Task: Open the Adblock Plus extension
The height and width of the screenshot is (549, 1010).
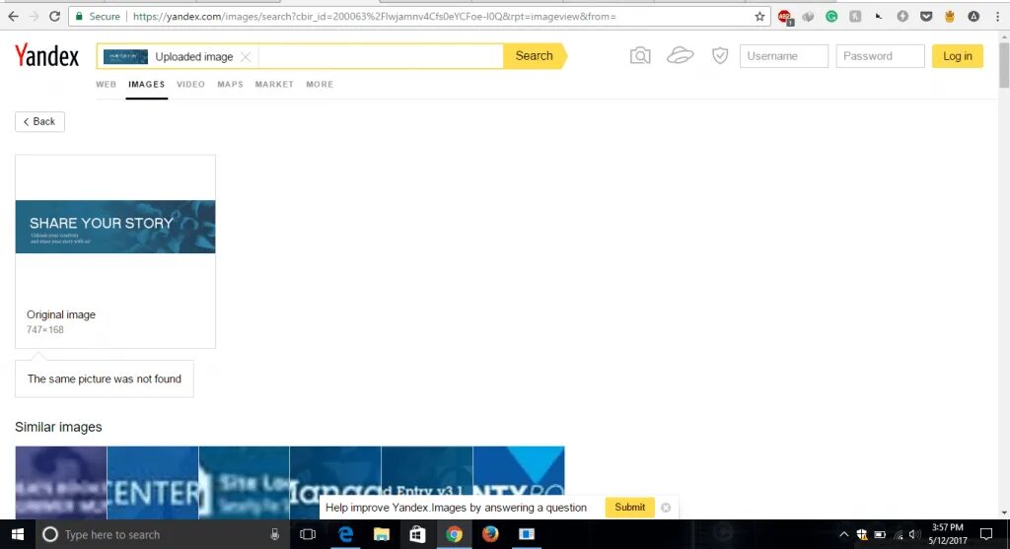Action: [784, 17]
